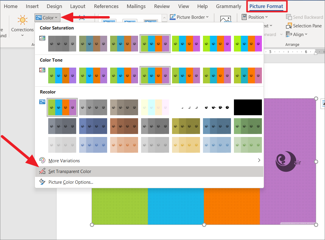Choose the selected middle Color Tone thumbnail

coord(155,76)
